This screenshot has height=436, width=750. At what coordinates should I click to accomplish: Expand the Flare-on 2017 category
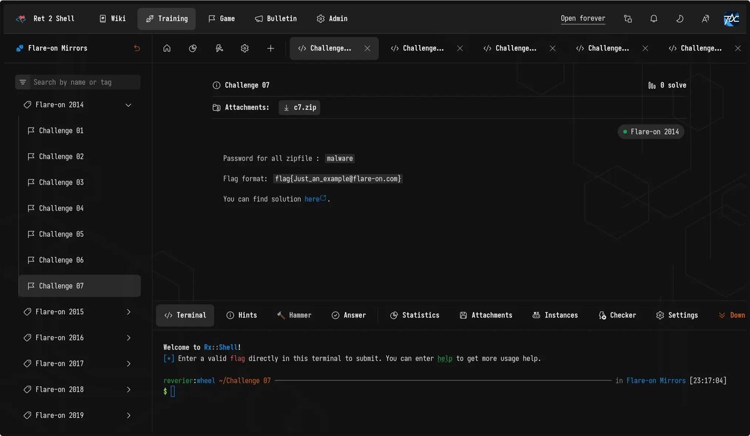78,364
